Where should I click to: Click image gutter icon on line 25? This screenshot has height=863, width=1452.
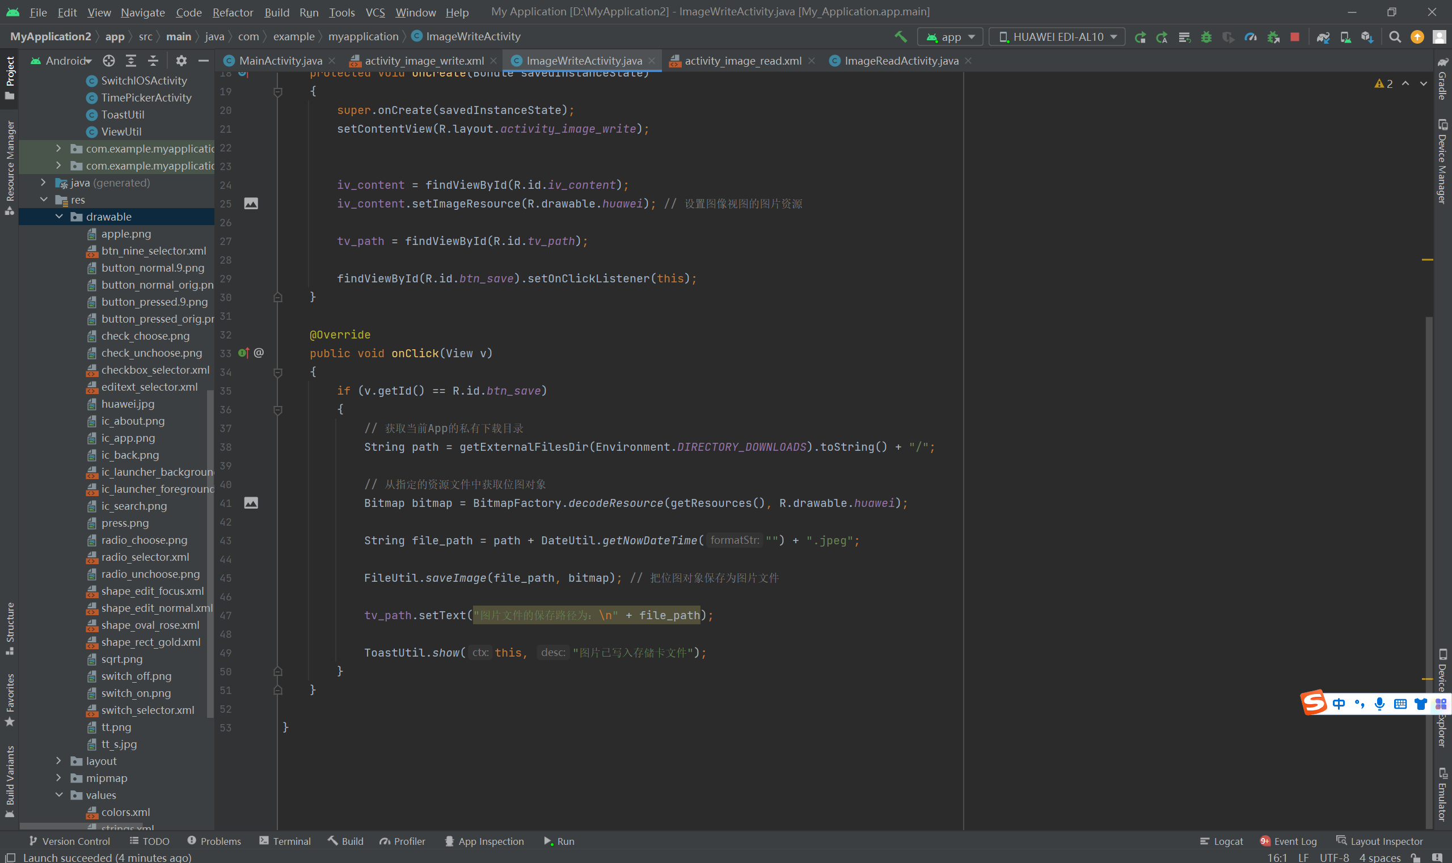coord(251,204)
